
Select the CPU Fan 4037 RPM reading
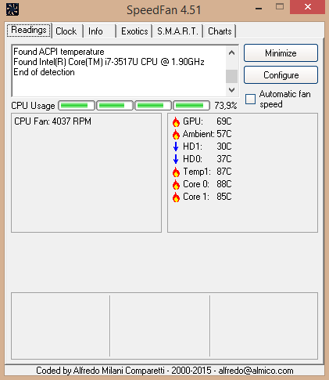tap(52, 121)
